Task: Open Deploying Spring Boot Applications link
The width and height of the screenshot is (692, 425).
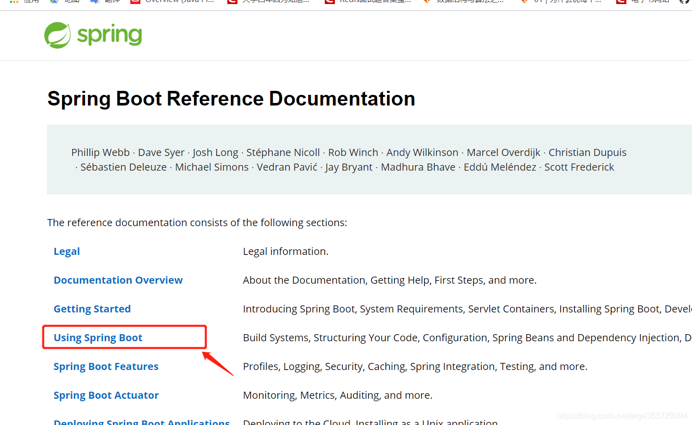Action: [x=142, y=421]
